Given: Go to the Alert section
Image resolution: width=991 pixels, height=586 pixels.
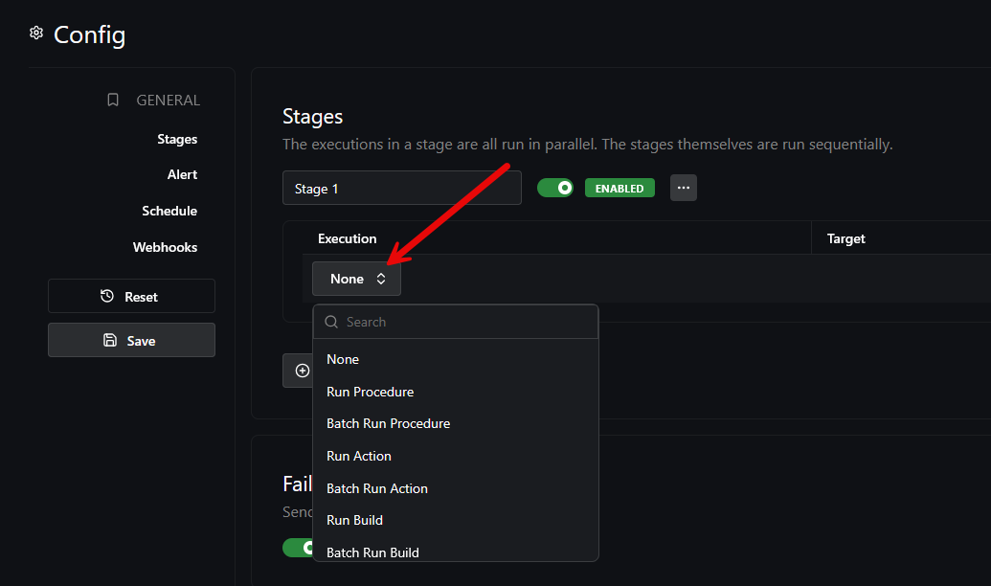Looking at the screenshot, I should pos(182,174).
